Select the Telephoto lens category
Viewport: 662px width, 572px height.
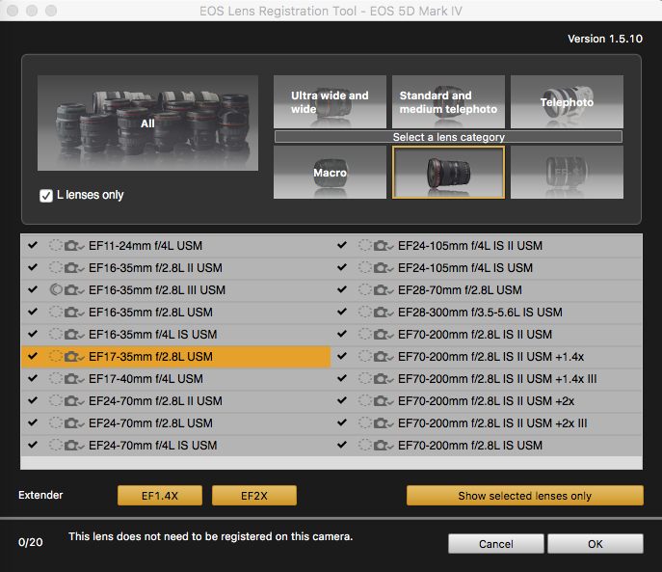tap(567, 102)
